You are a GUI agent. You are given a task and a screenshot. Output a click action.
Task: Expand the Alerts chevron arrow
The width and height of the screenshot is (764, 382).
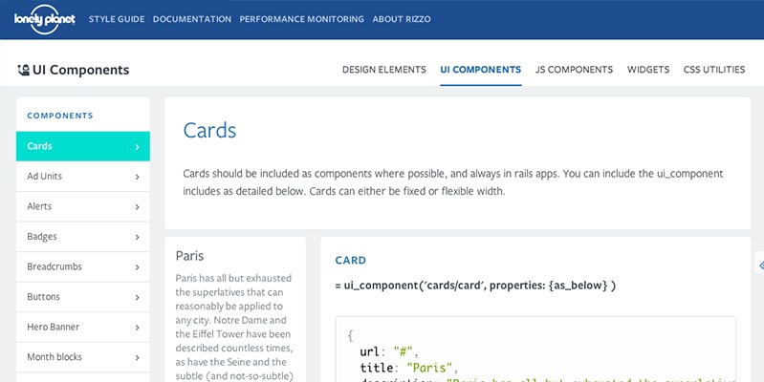[137, 206]
